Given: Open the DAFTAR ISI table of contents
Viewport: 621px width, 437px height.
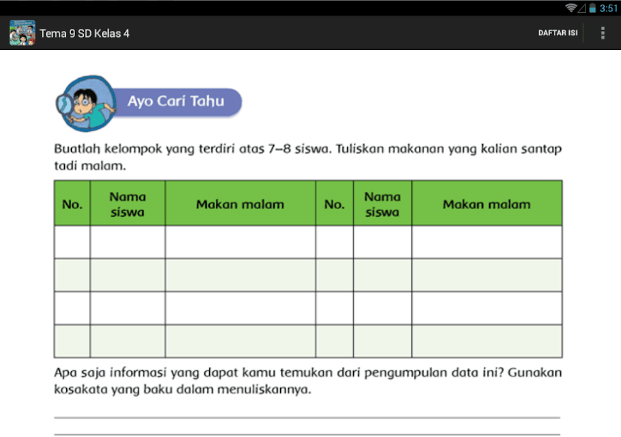Looking at the screenshot, I should click(x=557, y=33).
